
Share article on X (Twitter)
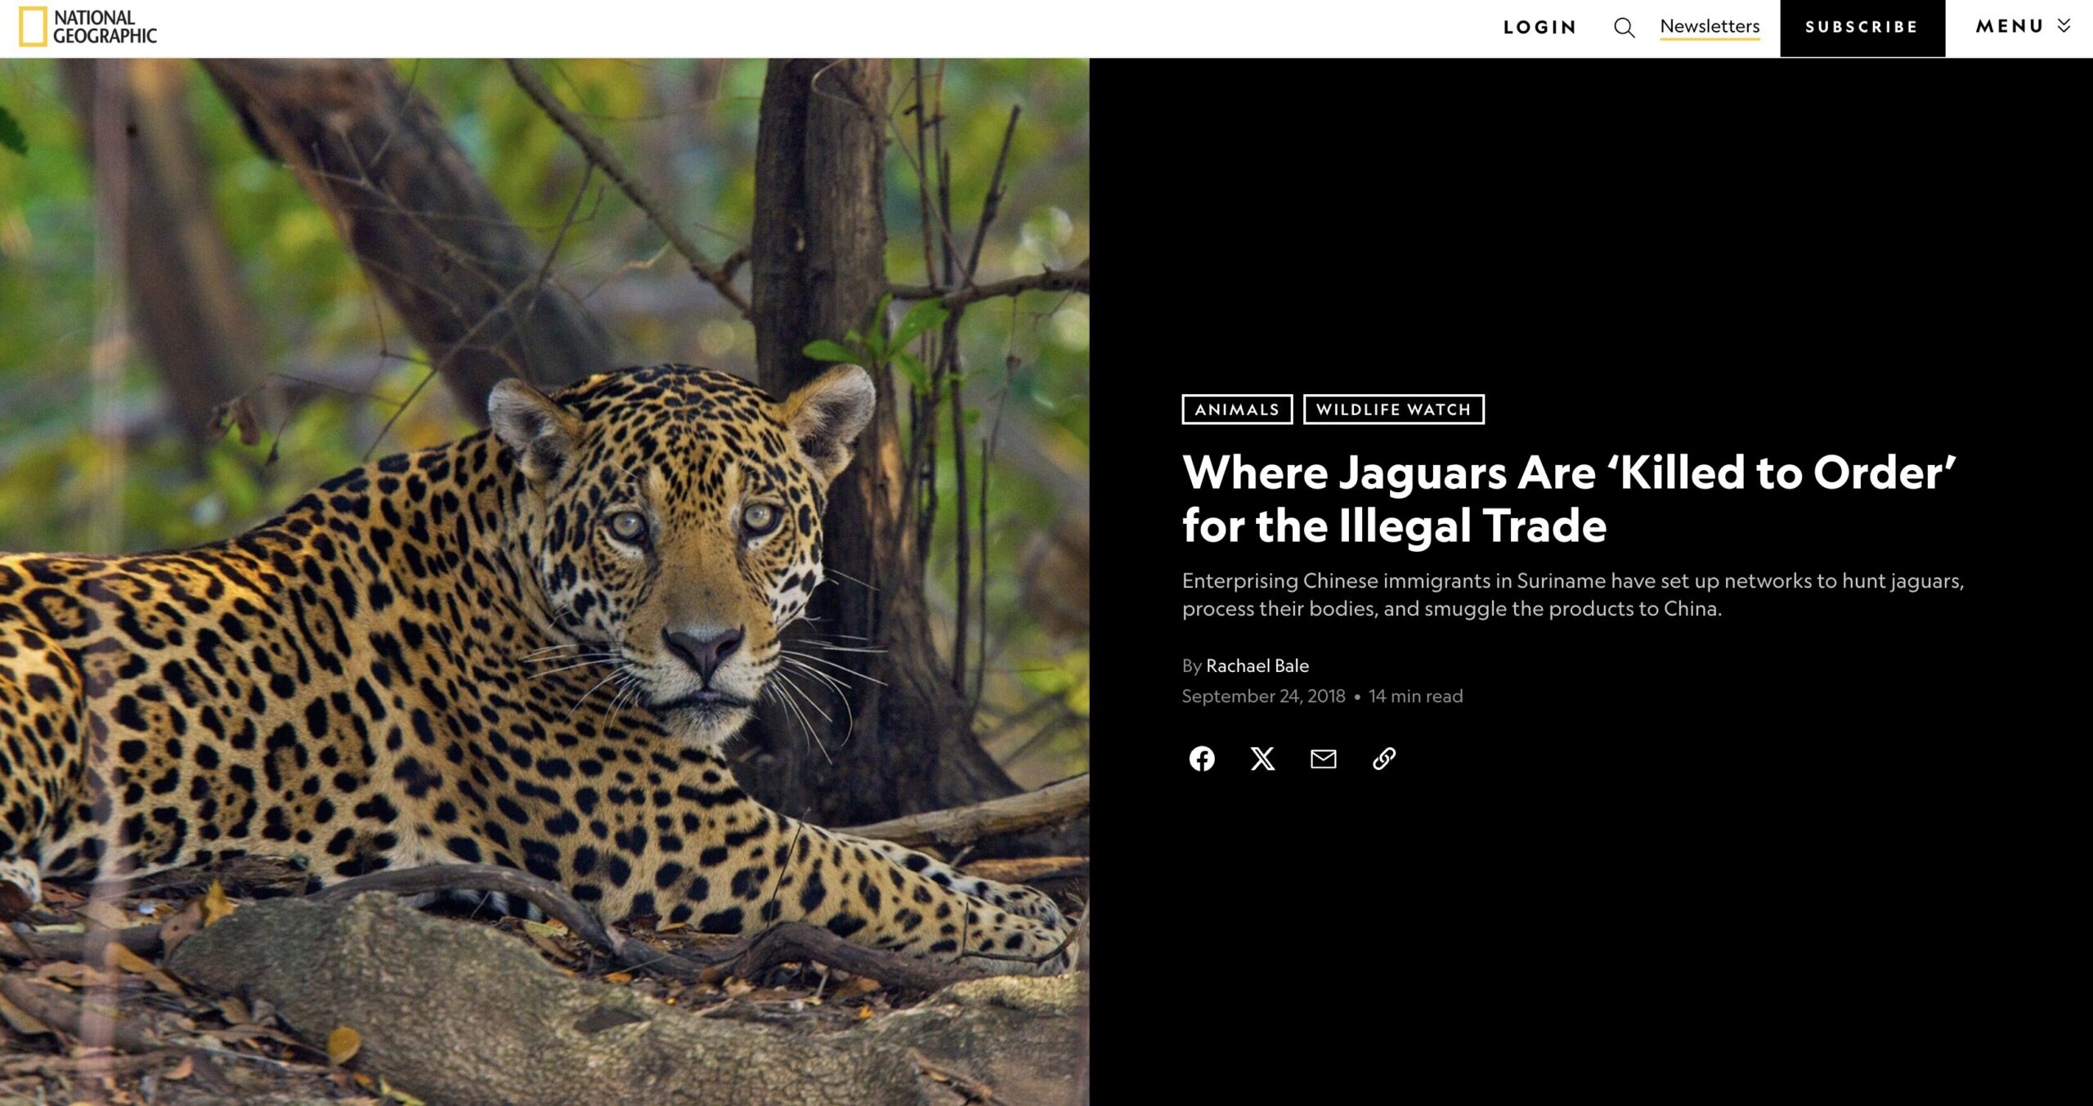click(x=1262, y=759)
